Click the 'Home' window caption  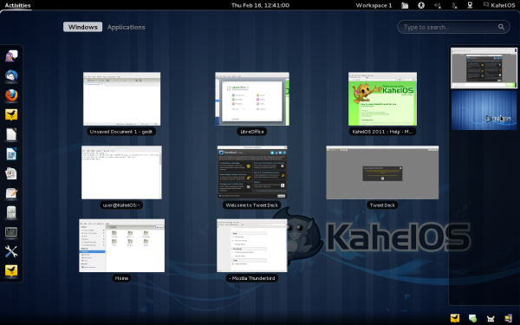pyautogui.click(x=121, y=278)
